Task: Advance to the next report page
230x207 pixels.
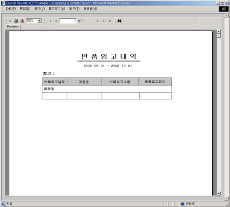Action: click(x=98, y=21)
